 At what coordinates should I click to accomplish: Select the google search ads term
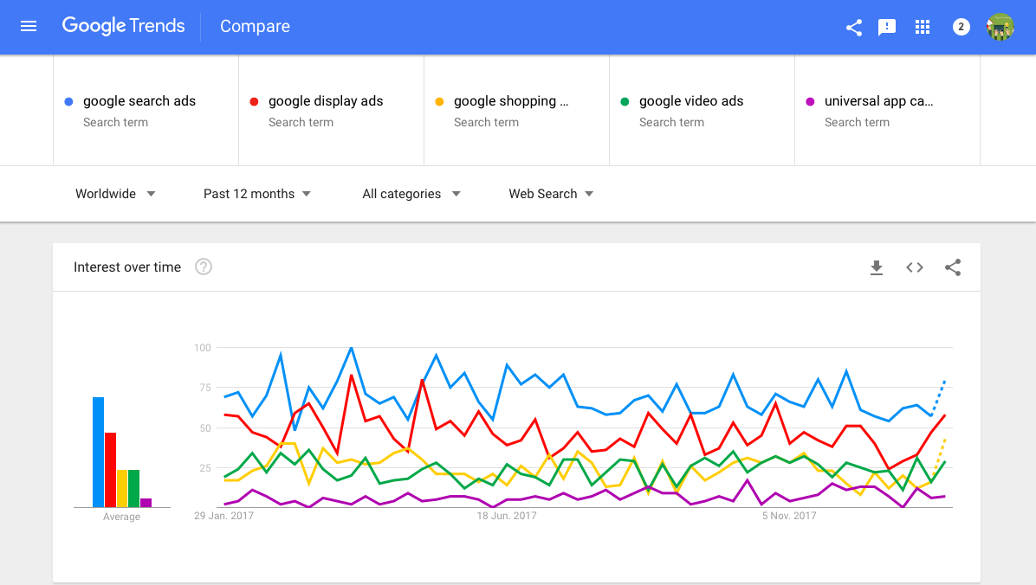pyautogui.click(x=139, y=101)
